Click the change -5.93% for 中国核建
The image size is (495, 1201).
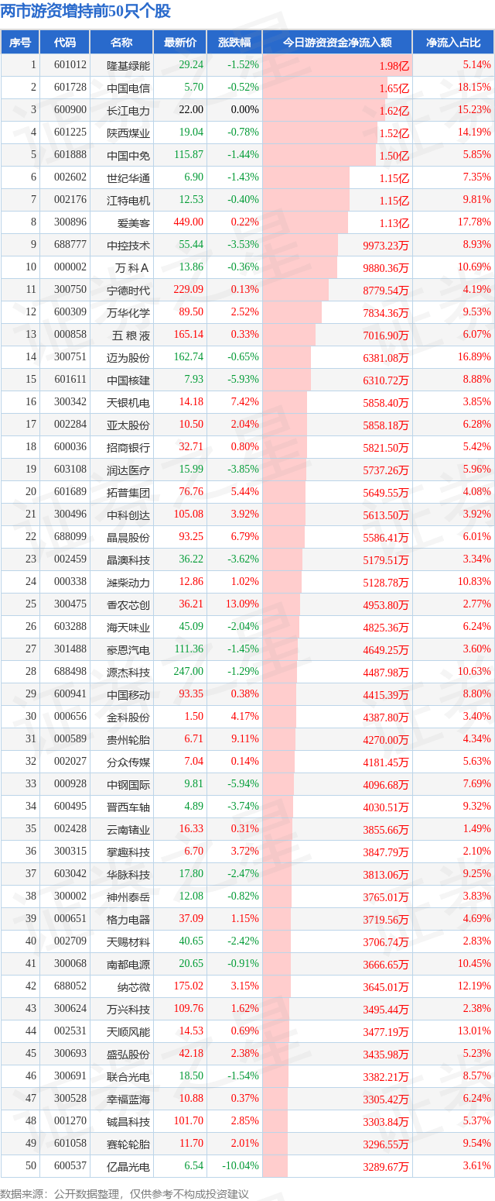[243, 380]
